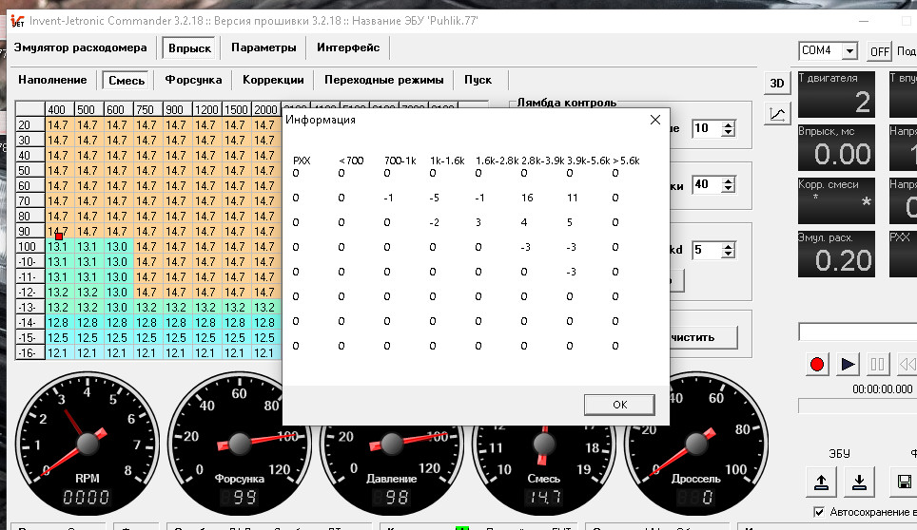The image size is (917, 530).
Task: Toggle the OFF connection button
Action: (879, 51)
